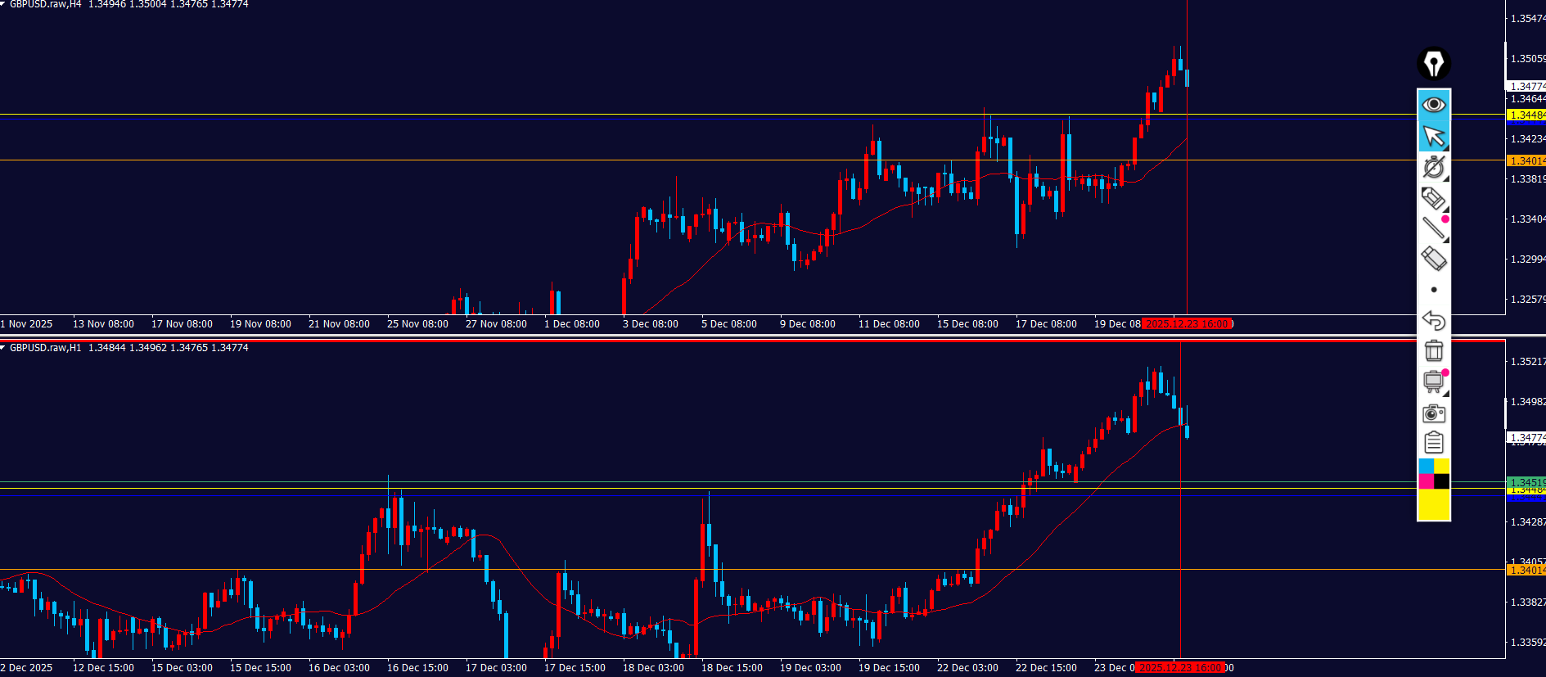Image resolution: width=1546 pixels, height=677 pixels.
Task: Pick the cyan color swatch
Action: (1426, 466)
